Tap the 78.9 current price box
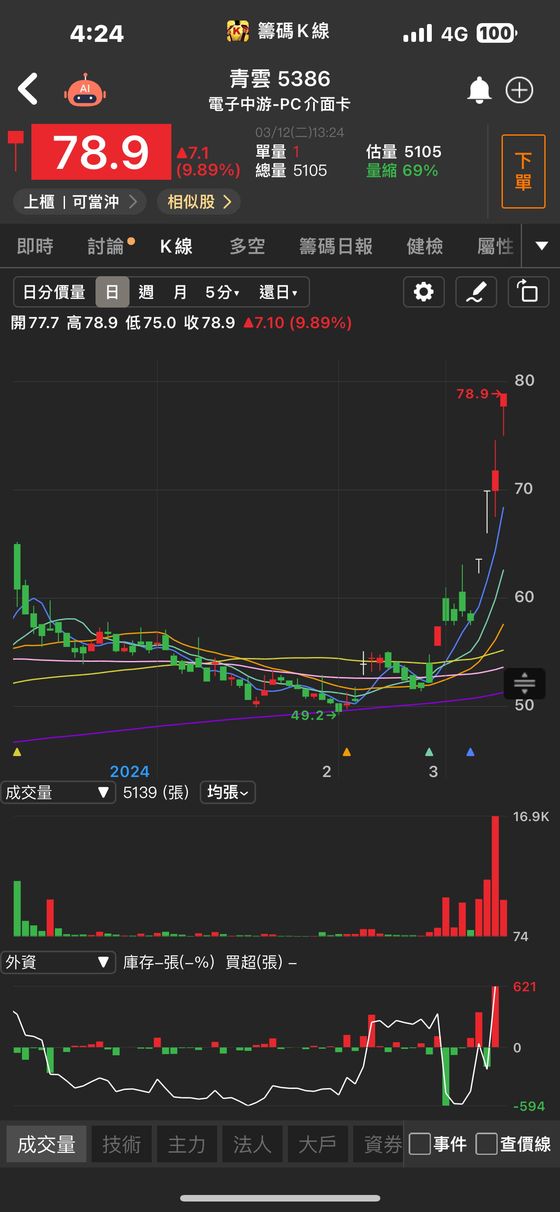560x1212 pixels. [x=101, y=151]
